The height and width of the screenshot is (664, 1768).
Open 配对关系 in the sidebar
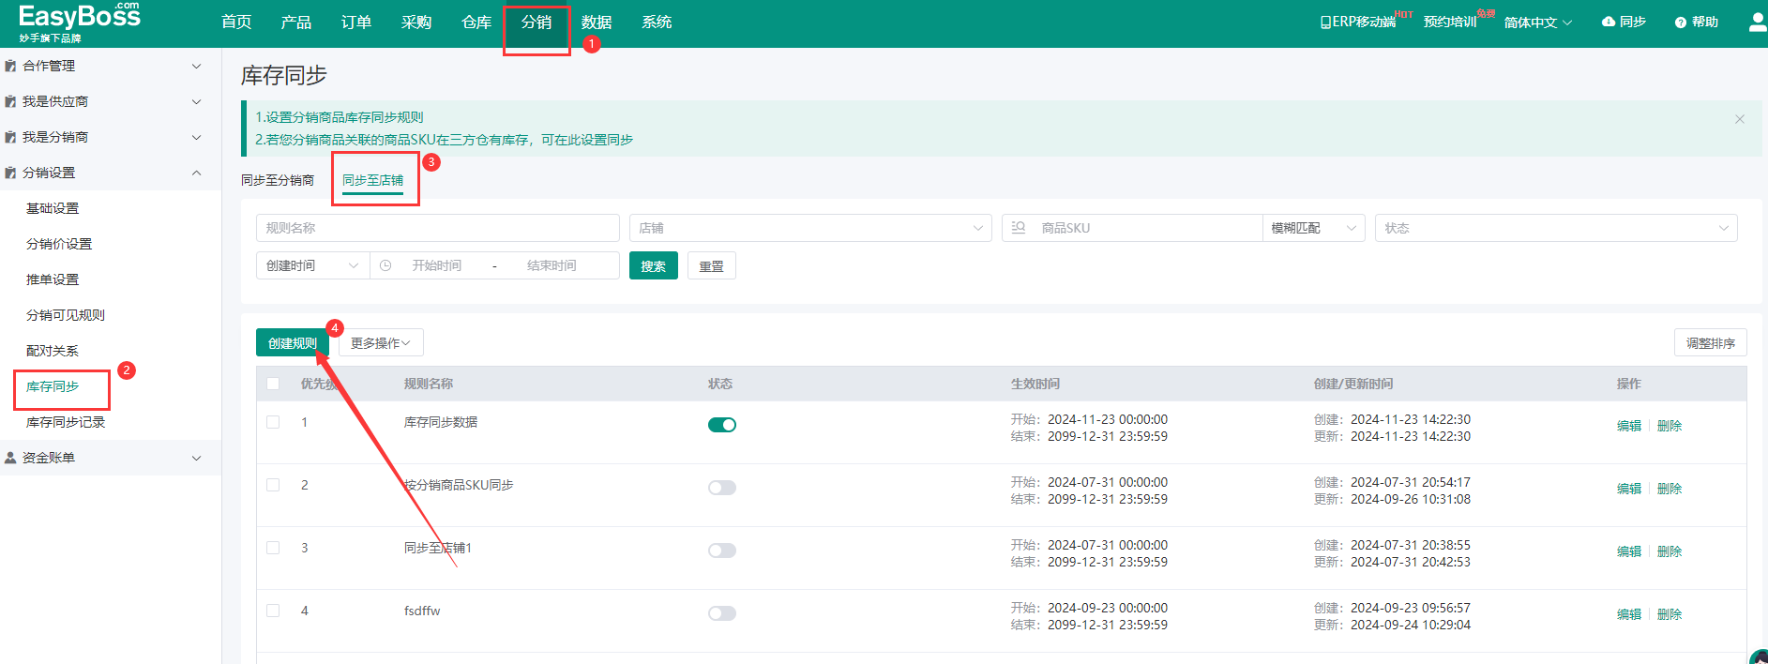[x=53, y=351]
